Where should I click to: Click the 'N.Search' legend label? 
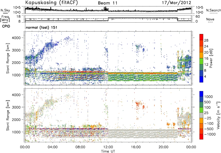[213, 10]
